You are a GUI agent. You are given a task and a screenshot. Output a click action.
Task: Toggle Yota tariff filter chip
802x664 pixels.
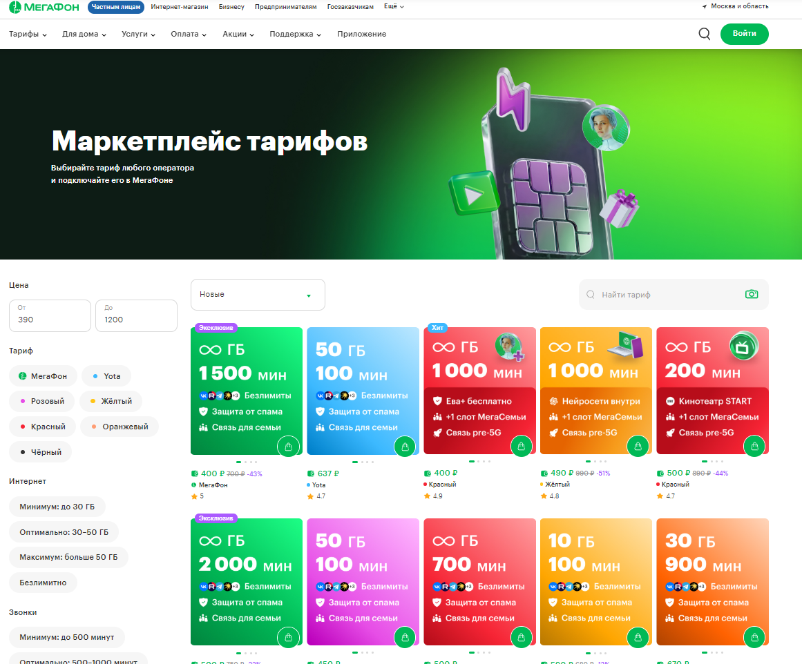click(106, 376)
